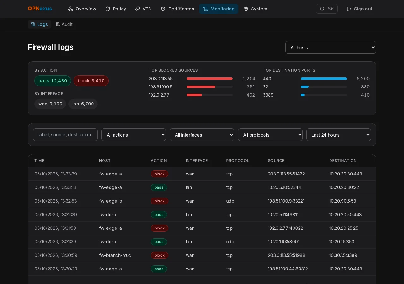Click the wan 9,100 interface chip
This screenshot has width=404, height=284.
(x=50, y=104)
